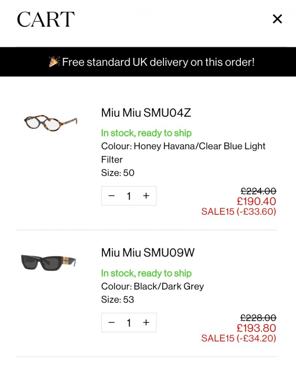The height and width of the screenshot is (383, 296).
Task: Click the SMU09W quantity value field
Action: click(129, 322)
